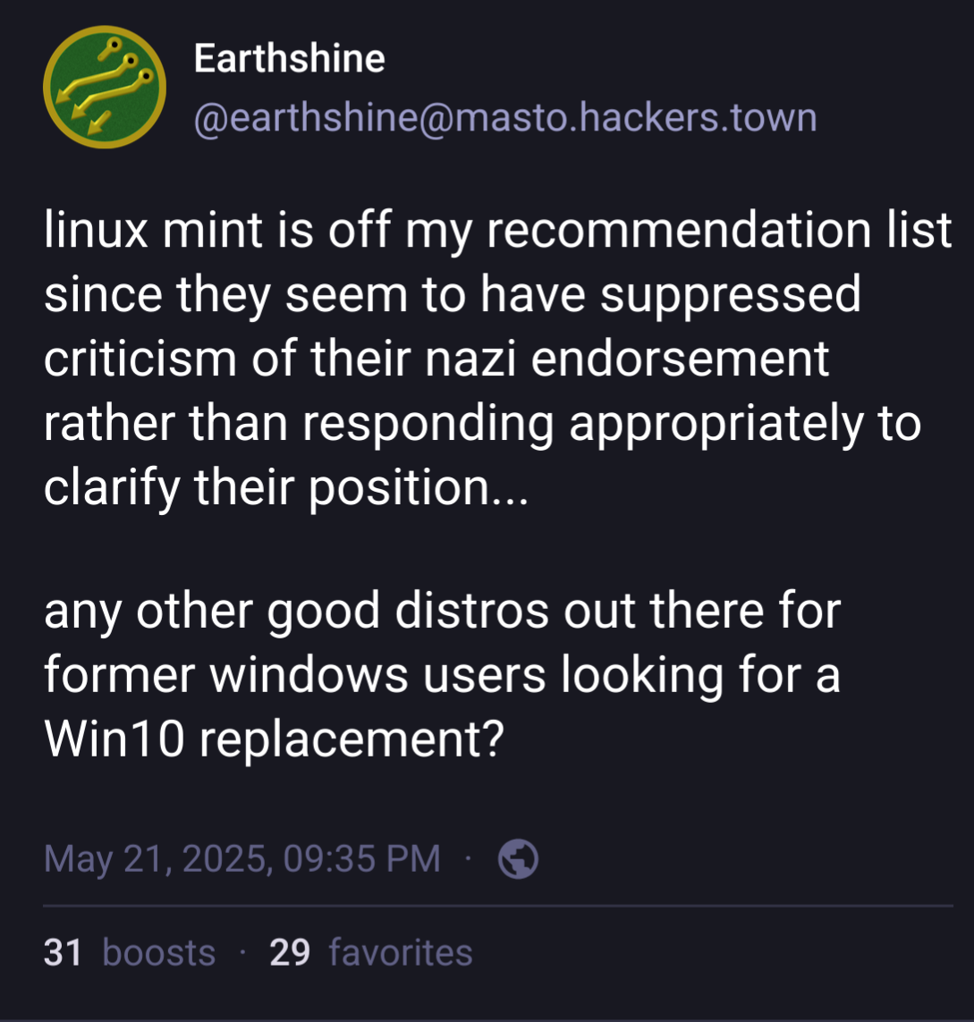Viewport: 974px width, 1022px height.
Task: Click the '09:35 PM' time portion
Action: 362,858
